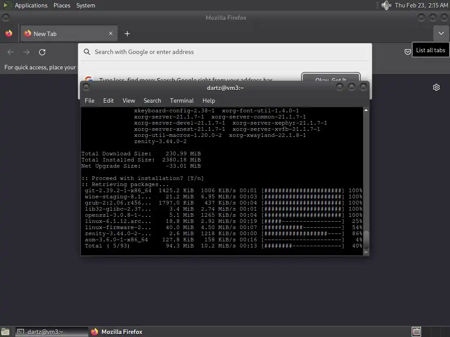
Task: Click the linux-6.1.12 download progress bar
Action: pyautogui.click(x=302, y=221)
